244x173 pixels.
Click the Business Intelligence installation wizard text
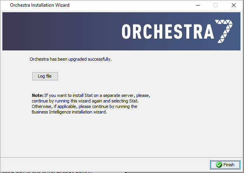(x=69, y=112)
